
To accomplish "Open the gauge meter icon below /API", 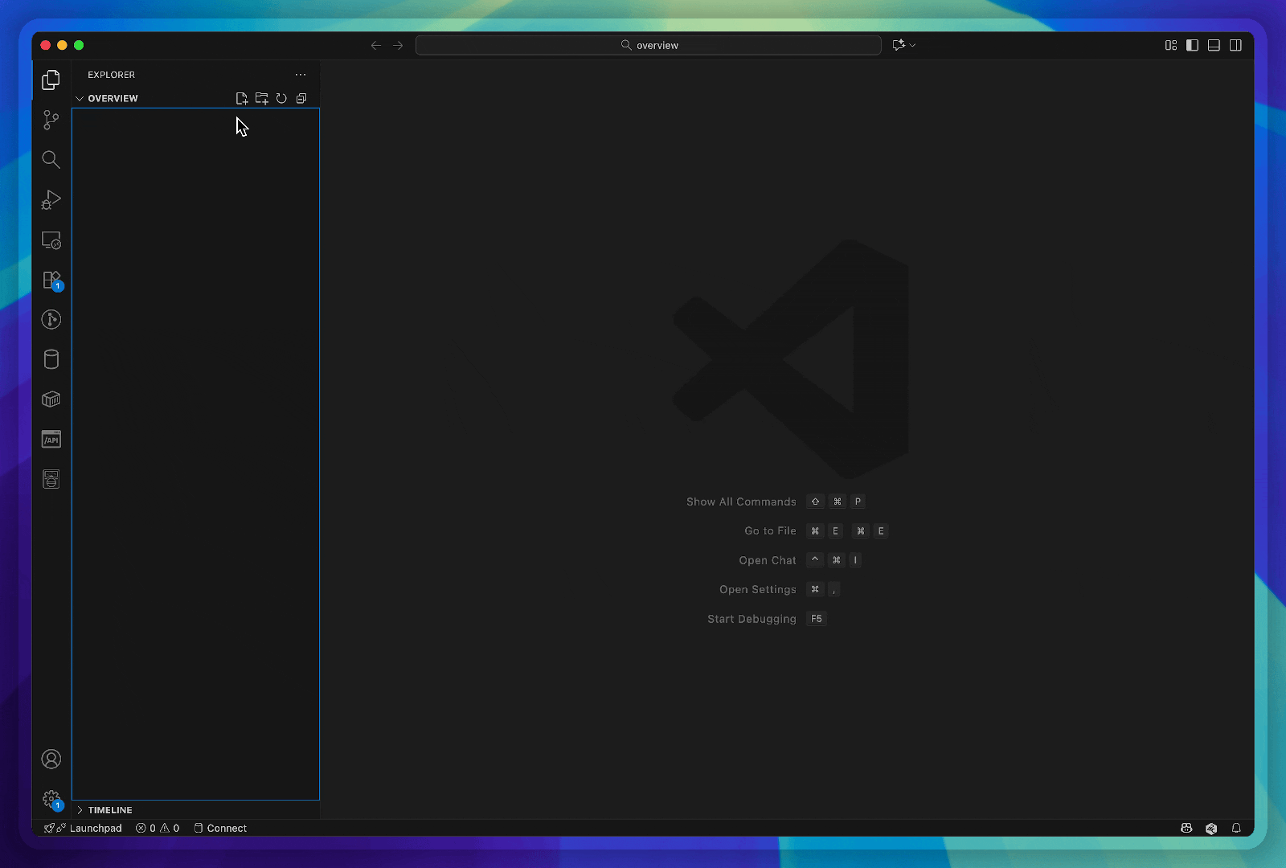I will coord(51,479).
